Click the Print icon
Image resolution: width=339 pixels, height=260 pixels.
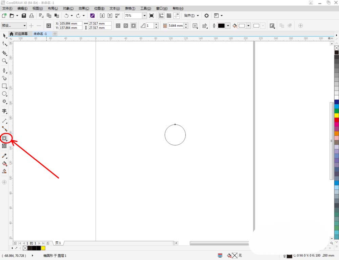click(32, 16)
